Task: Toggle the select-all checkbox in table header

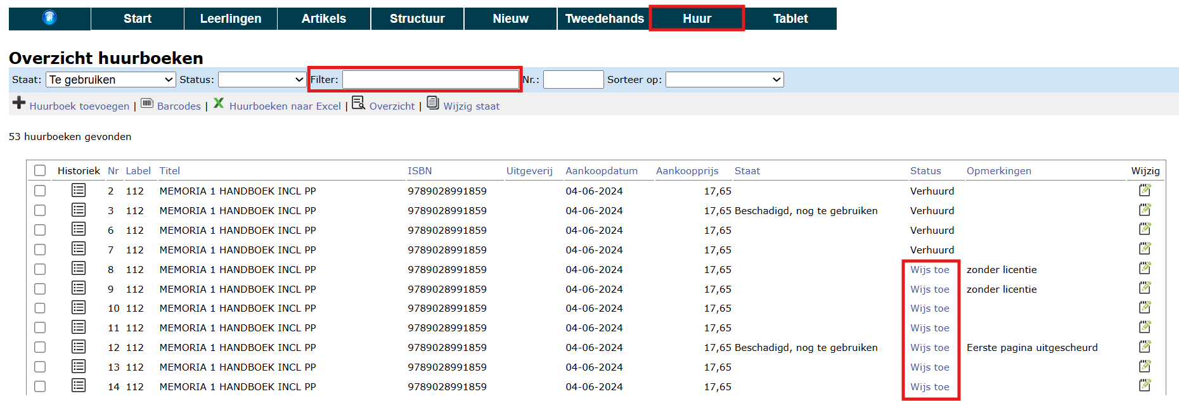Action: [40, 170]
